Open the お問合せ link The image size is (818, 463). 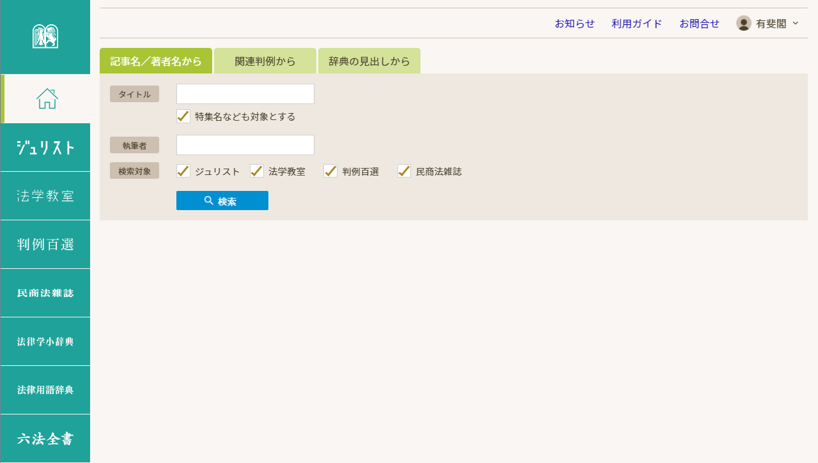click(x=699, y=24)
